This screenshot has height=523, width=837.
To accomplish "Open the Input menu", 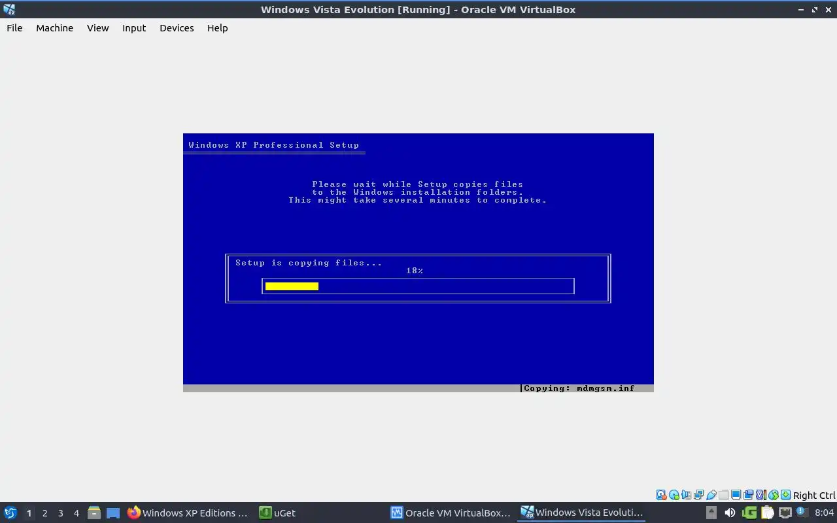I will pyautogui.click(x=134, y=28).
